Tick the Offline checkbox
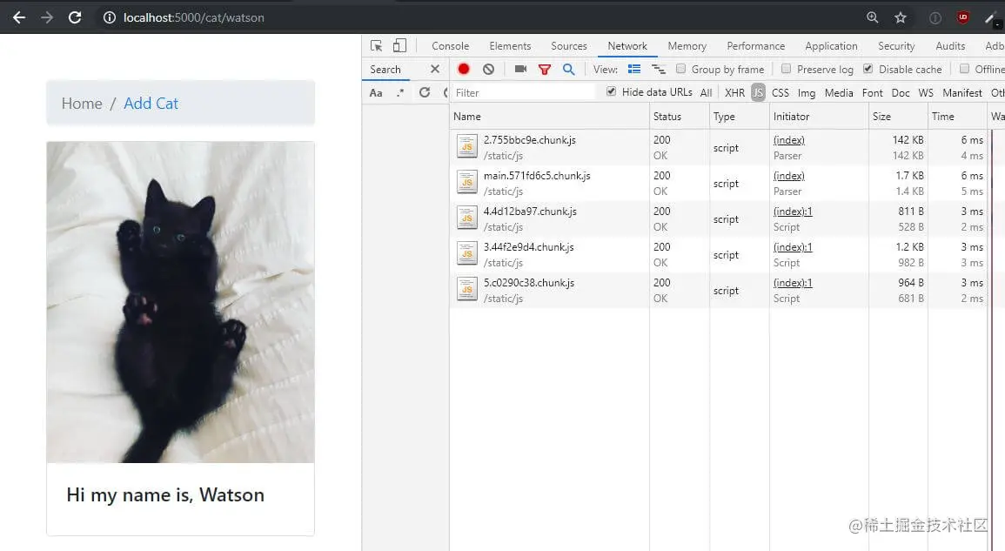 click(x=964, y=69)
